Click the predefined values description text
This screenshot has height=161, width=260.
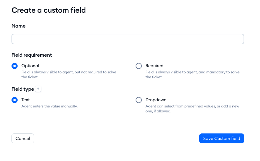[192, 109]
